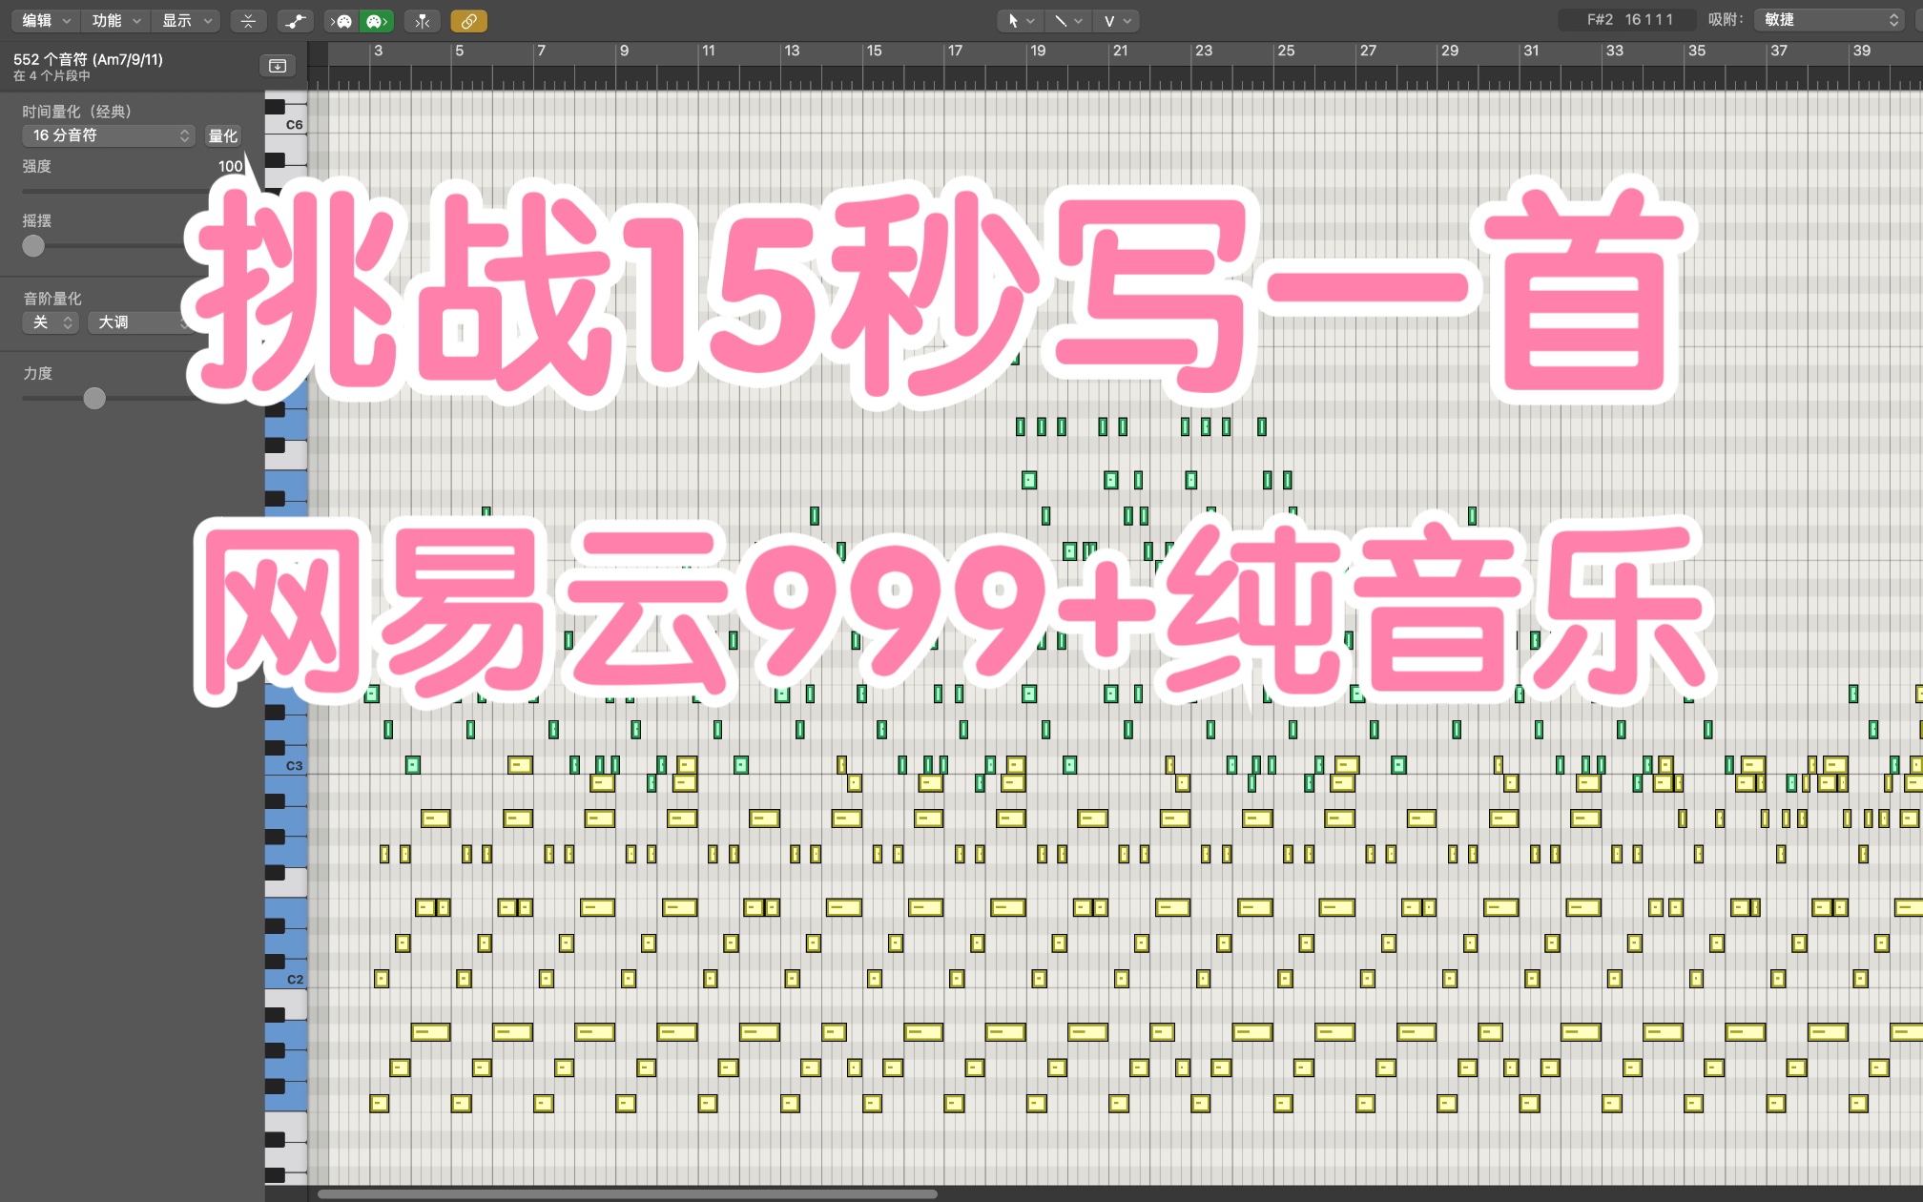1923x1202 pixels.
Task: Select the automation curve icon
Action: point(295,20)
